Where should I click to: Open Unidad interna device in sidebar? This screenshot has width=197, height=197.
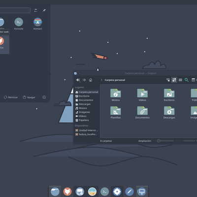pyautogui.click(x=87, y=131)
